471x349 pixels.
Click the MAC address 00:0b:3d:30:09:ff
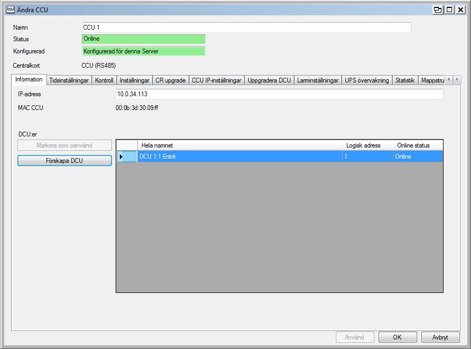click(x=137, y=108)
